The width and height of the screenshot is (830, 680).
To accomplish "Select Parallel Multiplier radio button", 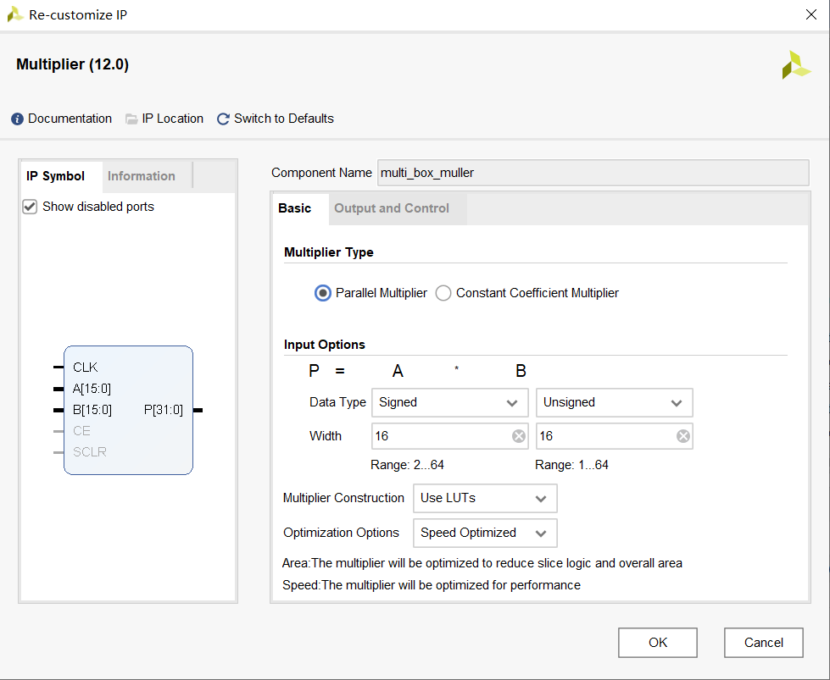I will click(x=322, y=293).
